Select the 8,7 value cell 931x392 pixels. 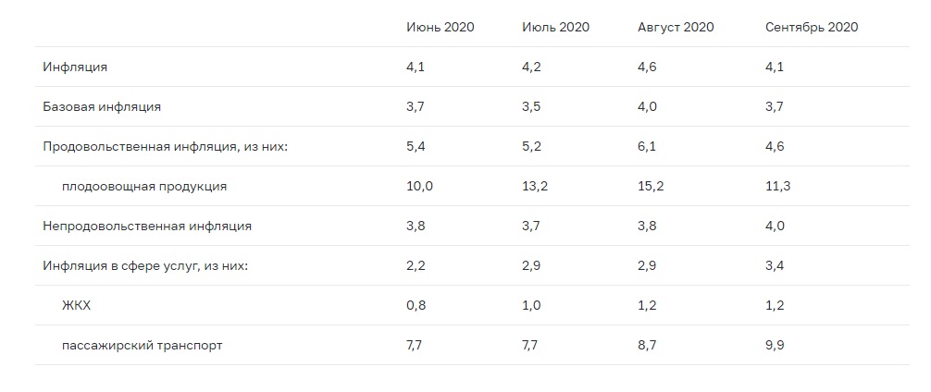point(648,346)
